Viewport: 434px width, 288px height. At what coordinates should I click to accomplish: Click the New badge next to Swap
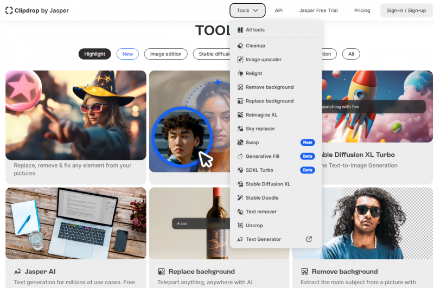308,143
